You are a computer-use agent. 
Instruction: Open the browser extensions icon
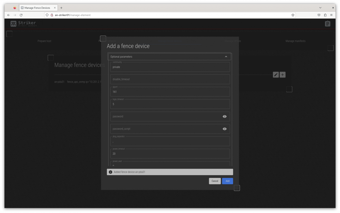click(325, 15)
